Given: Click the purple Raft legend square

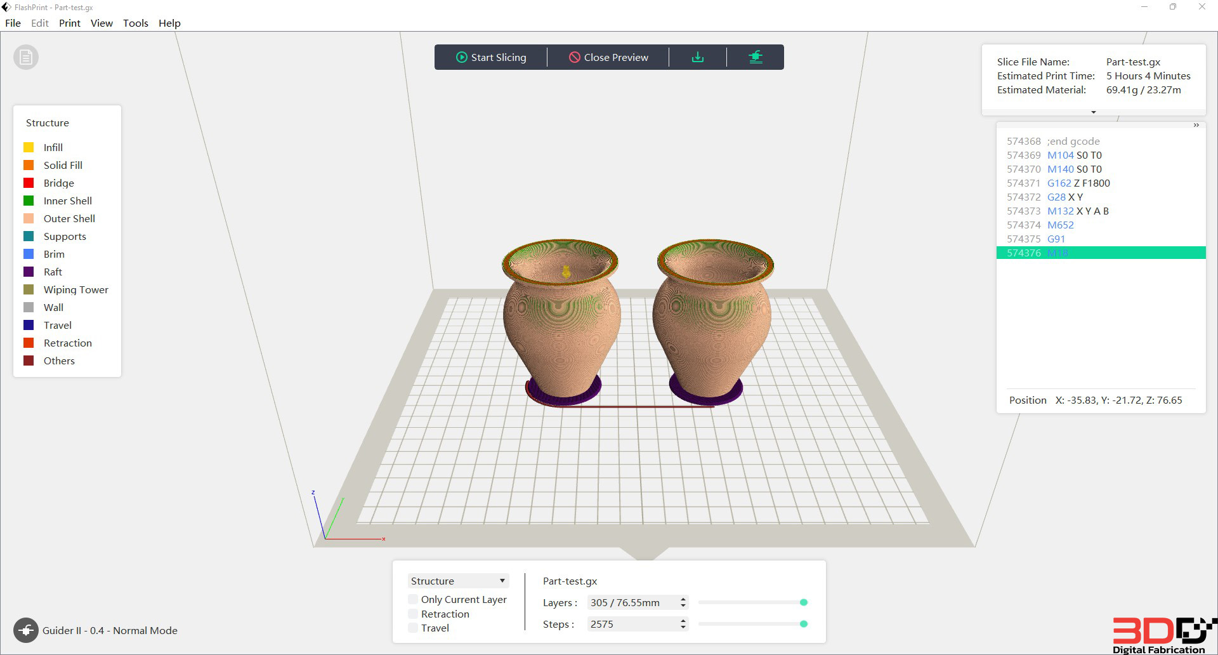Looking at the screenshot, I should coord(29,272).
